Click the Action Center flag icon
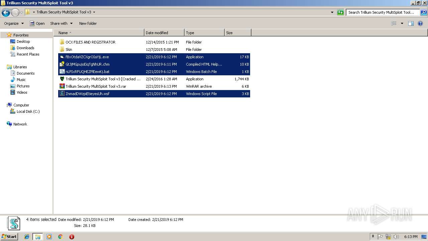This screenshot has height=241, width=428. pyautogui.click(x=380, y=237)
